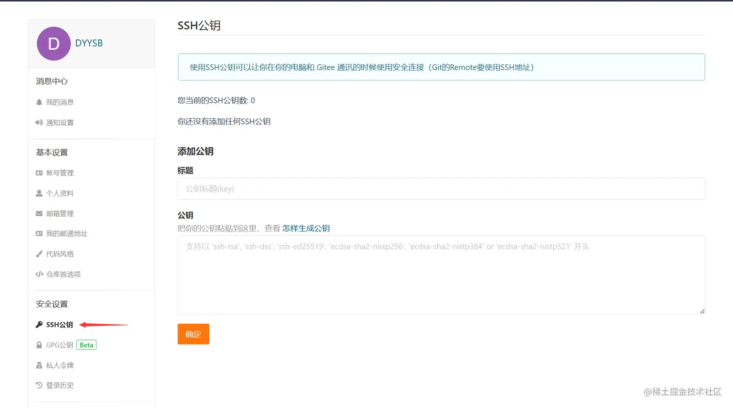Image resolution: width=733 pixels, height=408 pixels.
Task: Click the key icon beside SSH公钥
Action: [x=39, y=325]
